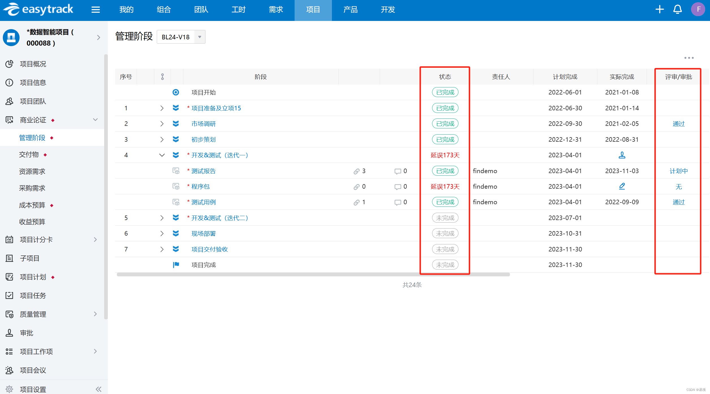Open 项目任务 in sidebar
This screenshot has width=710, height=394.
point(33,296)
